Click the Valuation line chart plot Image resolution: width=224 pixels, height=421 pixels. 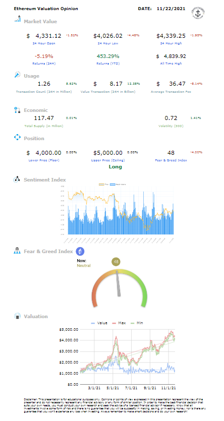128,356
